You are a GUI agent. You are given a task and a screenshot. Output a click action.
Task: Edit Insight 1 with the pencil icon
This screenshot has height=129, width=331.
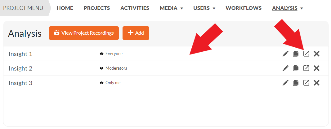tap(285, 54)
